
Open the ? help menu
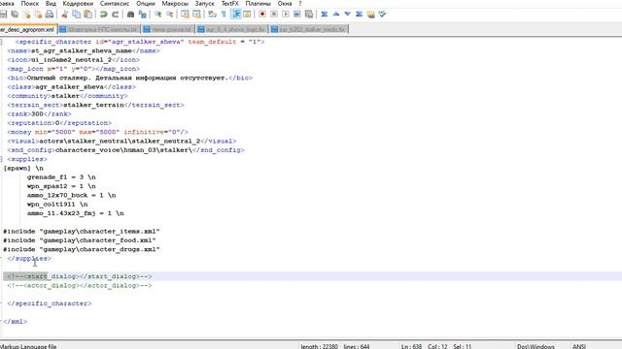[x=300, y=4]
